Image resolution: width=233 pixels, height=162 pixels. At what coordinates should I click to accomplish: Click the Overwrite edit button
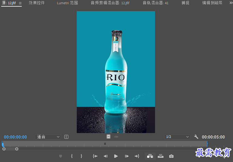point(161,156)
